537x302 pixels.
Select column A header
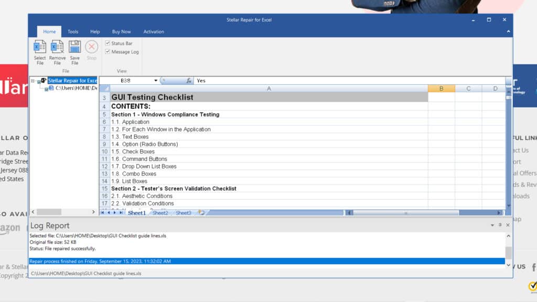point(269,89)
